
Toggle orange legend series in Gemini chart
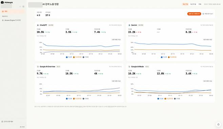[172, 57]
